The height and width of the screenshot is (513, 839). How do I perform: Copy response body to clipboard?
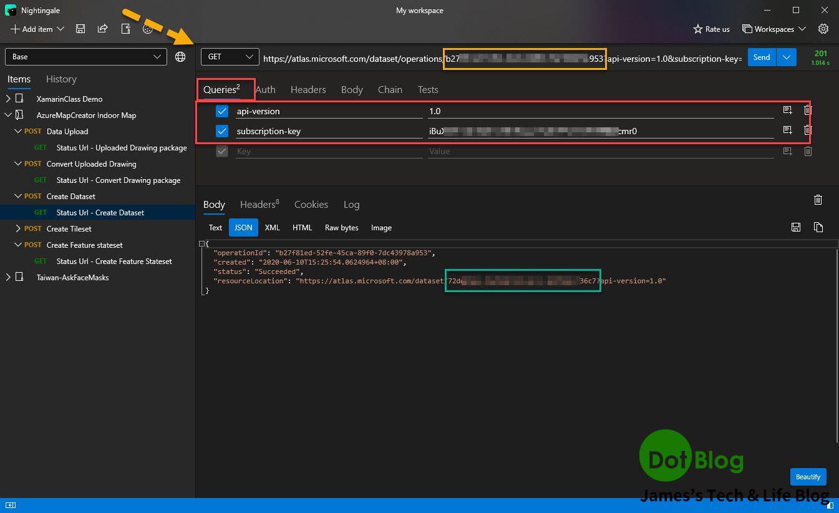click(x=818, y=227)
